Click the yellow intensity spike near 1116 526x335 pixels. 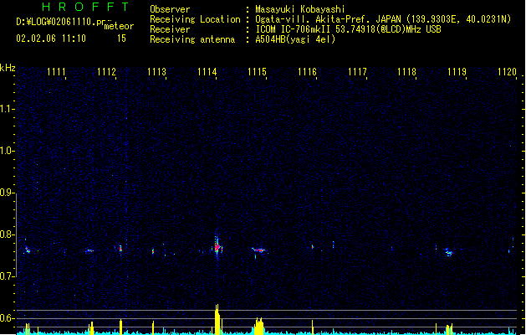tap(313, 327)
